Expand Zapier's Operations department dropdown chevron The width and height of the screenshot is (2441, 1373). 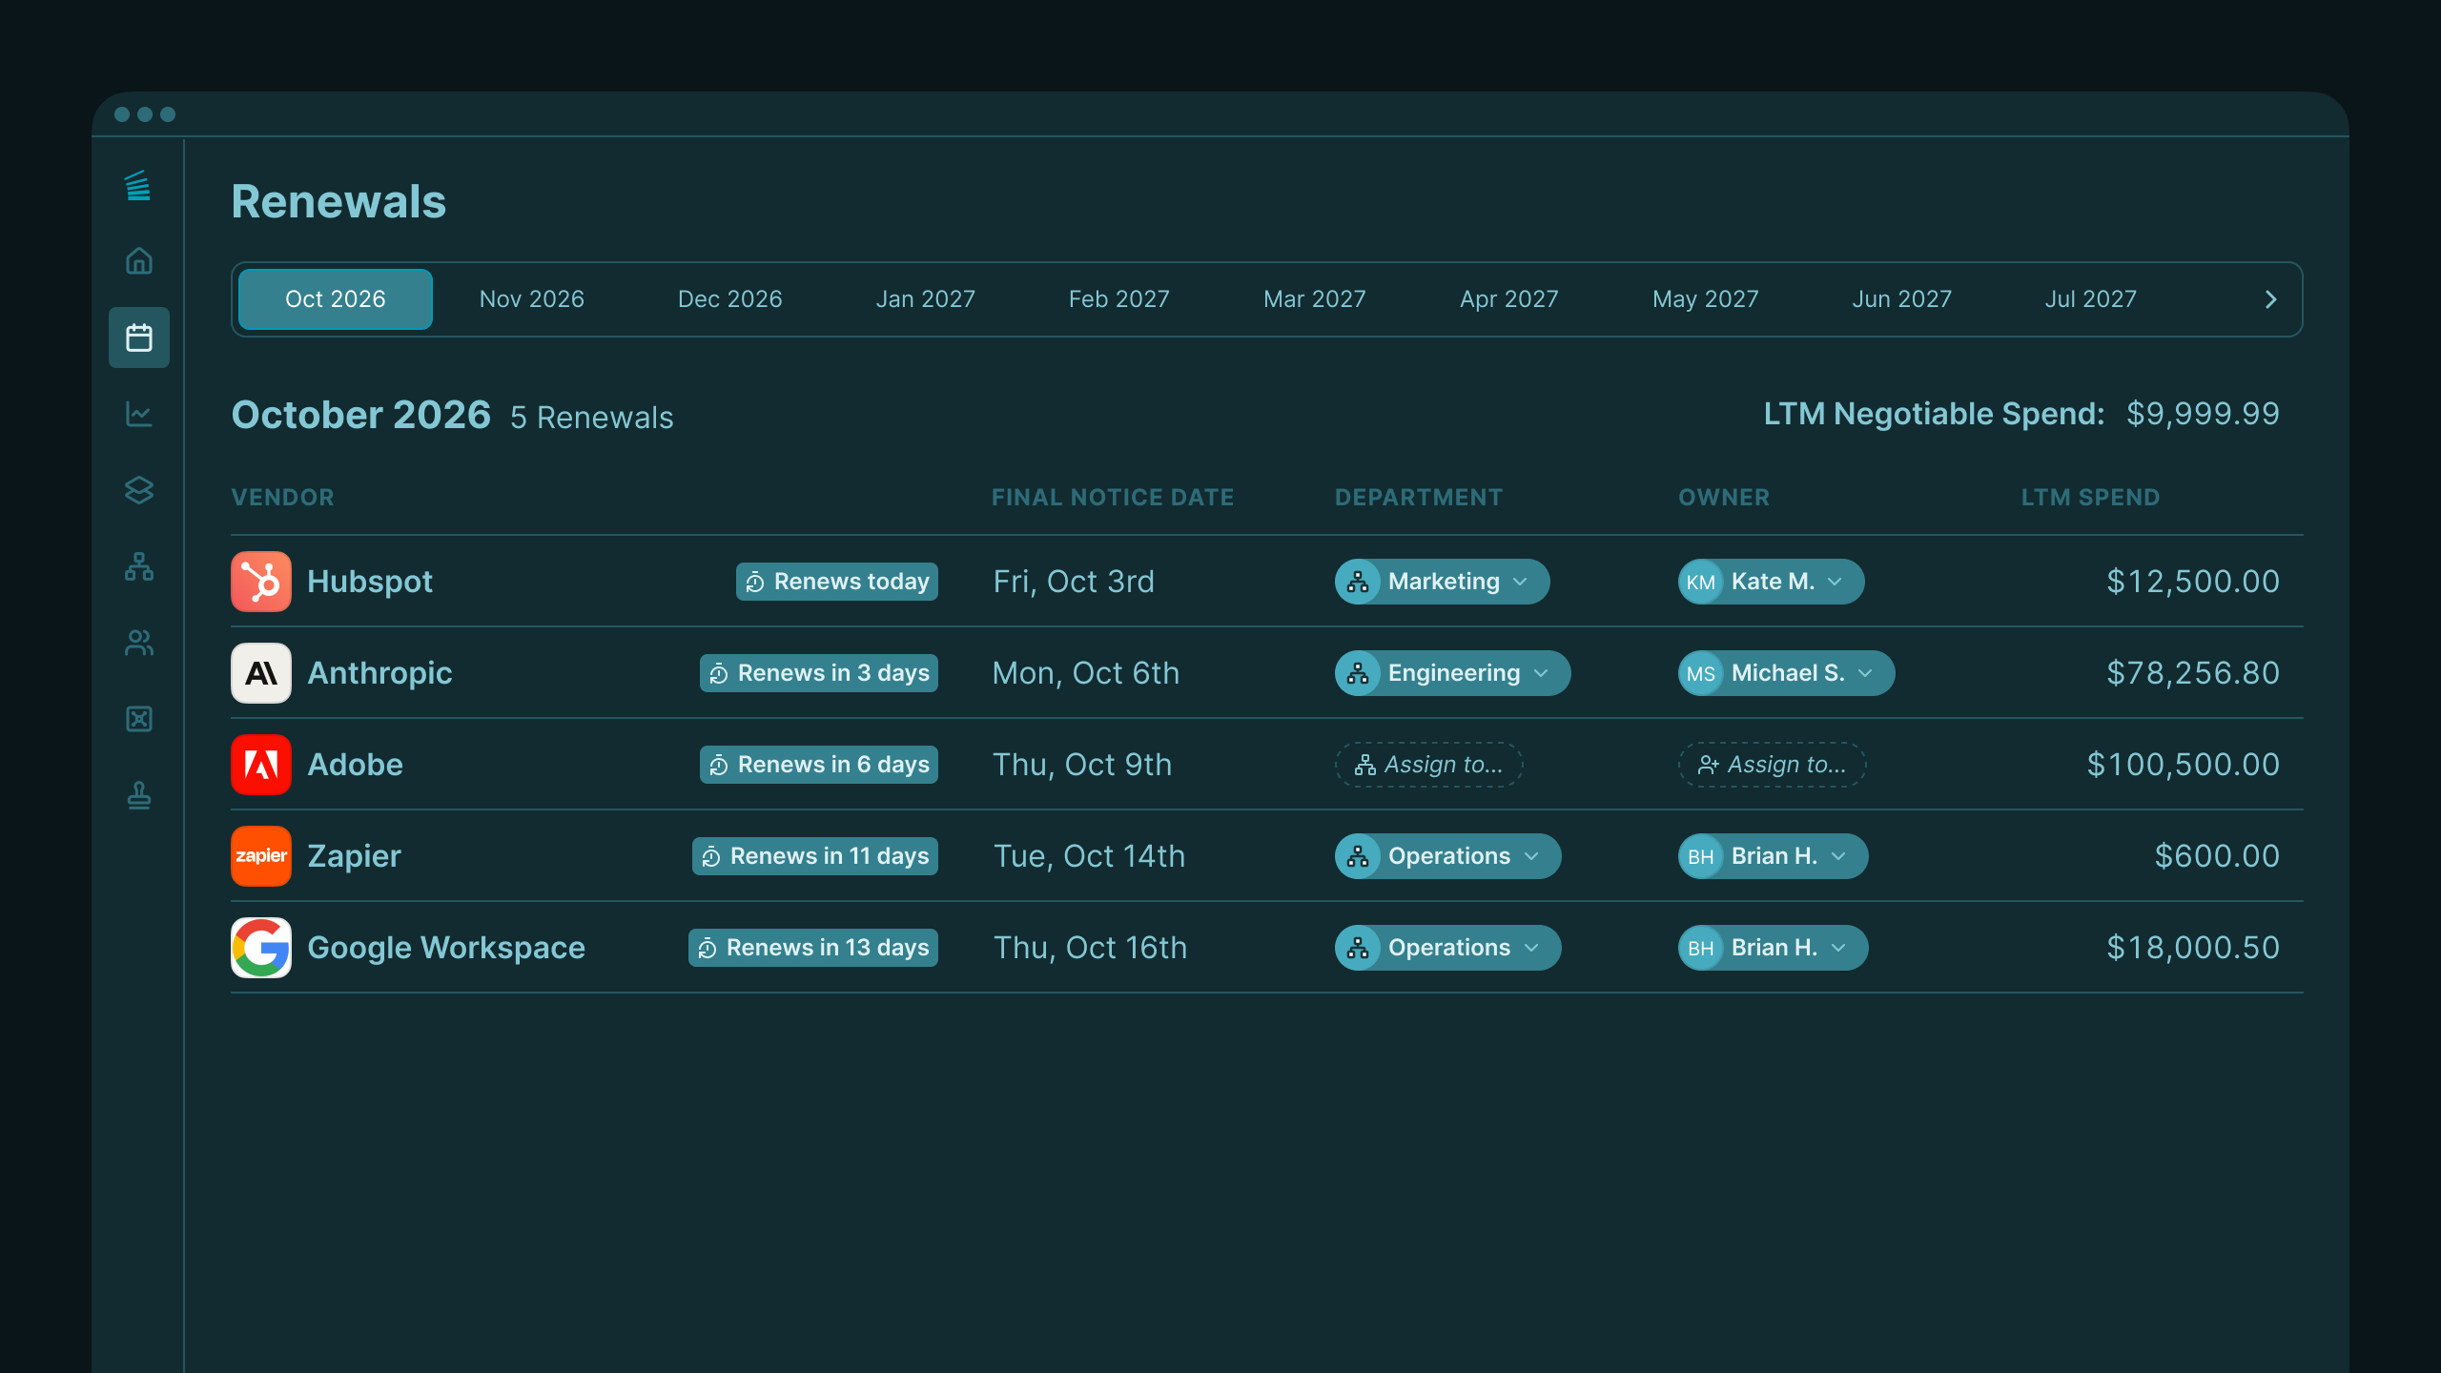(1532, 856)
